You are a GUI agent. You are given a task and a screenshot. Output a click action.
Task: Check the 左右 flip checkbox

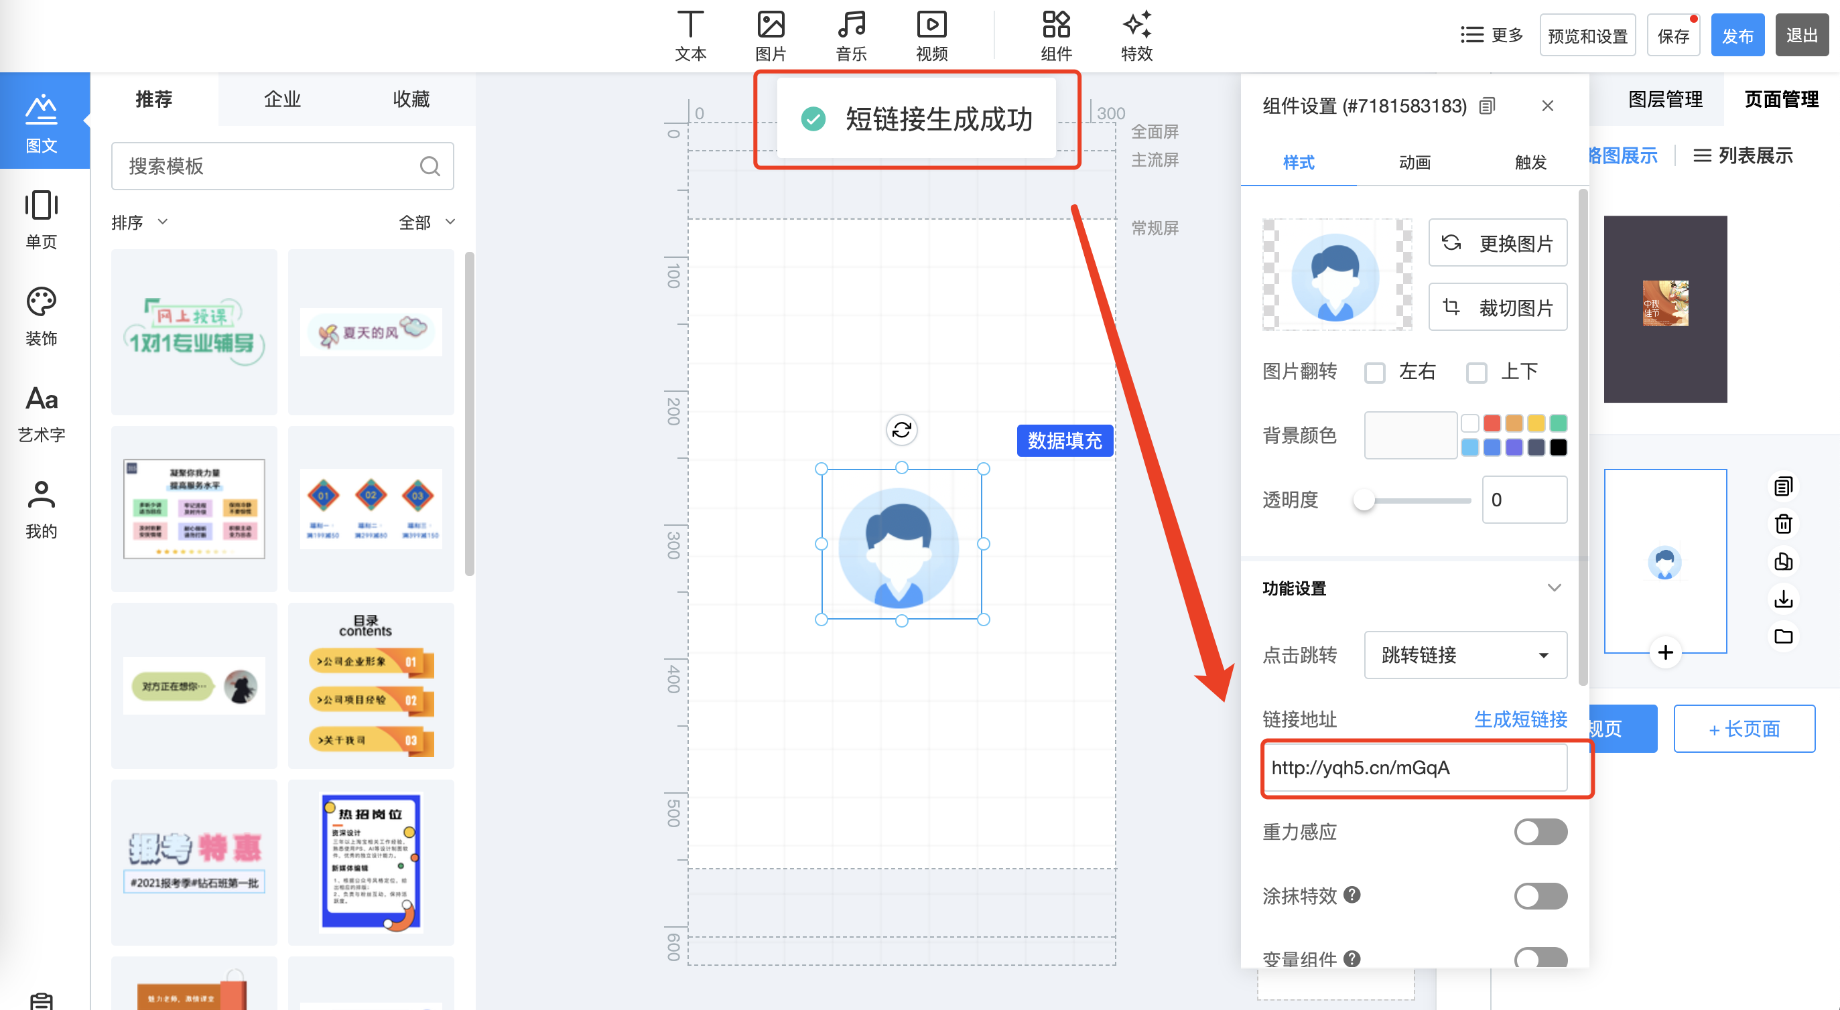click(x=1374, y=372)
